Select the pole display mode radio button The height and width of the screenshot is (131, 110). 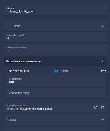96,71
